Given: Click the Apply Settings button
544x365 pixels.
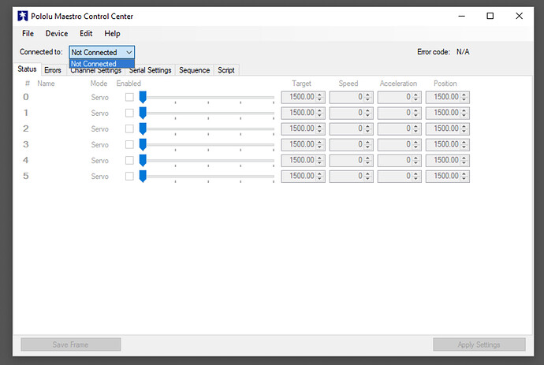Looking at the screenshot, I should [479, 345].
